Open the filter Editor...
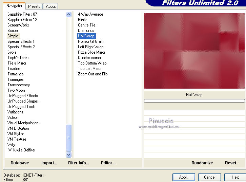Viewport: 246px width, 182px height. coord(108,163)
